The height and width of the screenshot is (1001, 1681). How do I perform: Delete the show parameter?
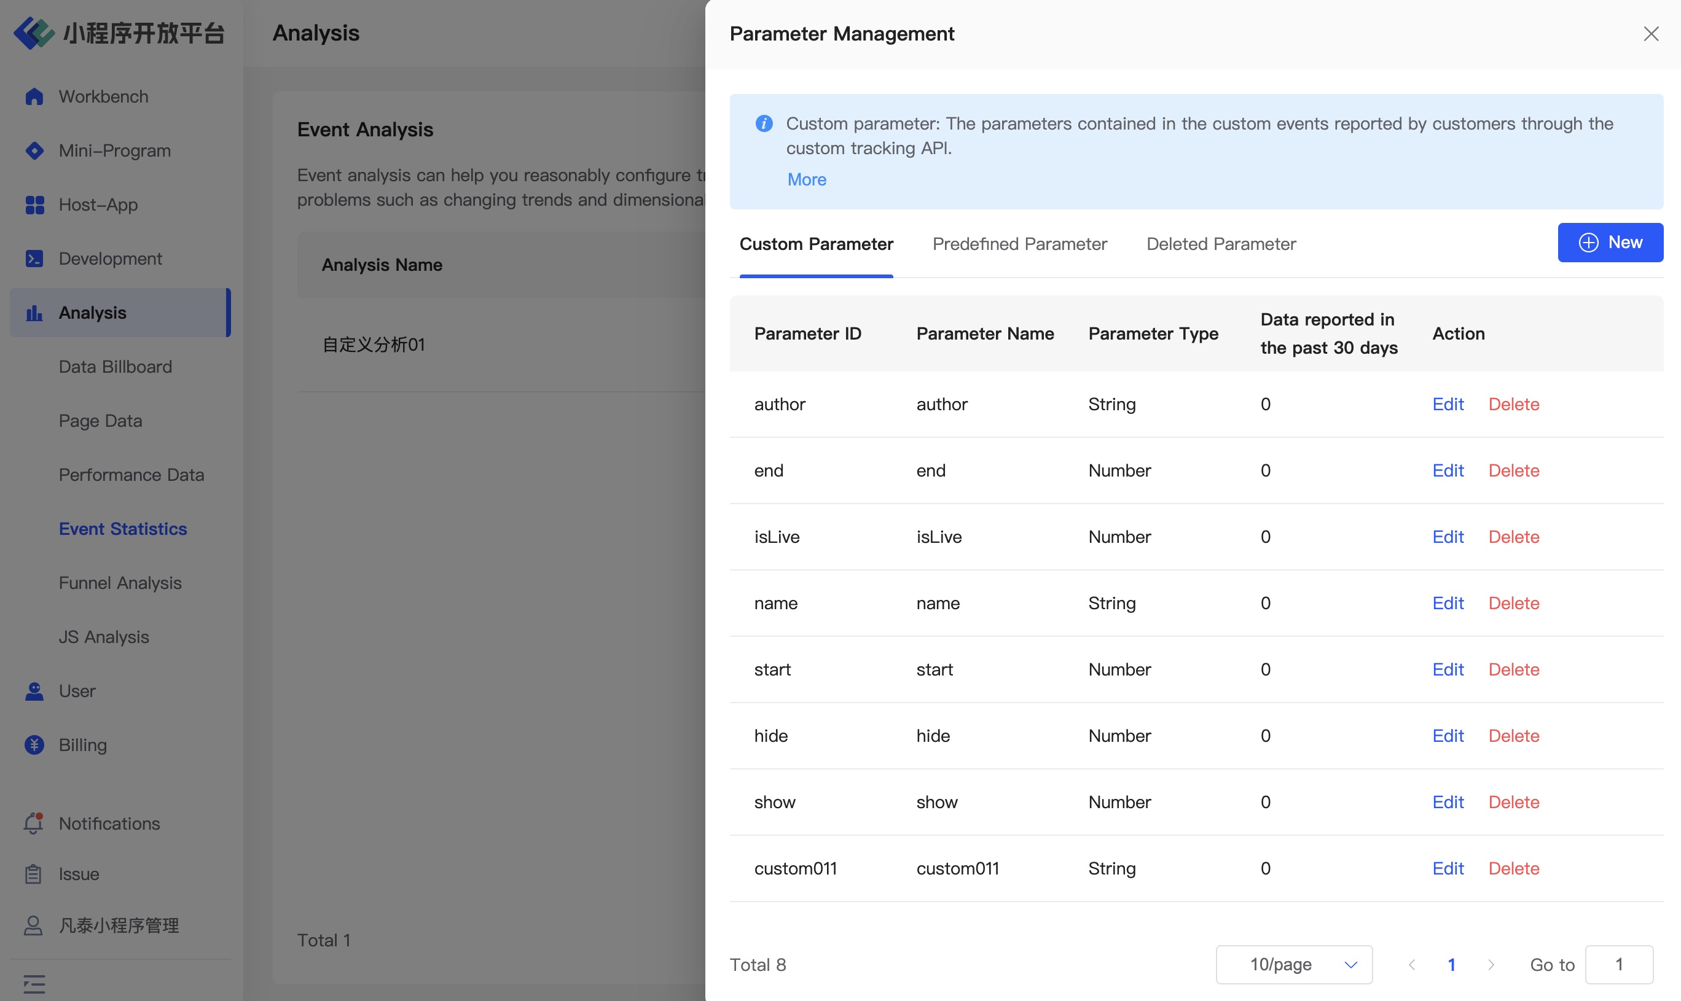tap(1514, 802)
